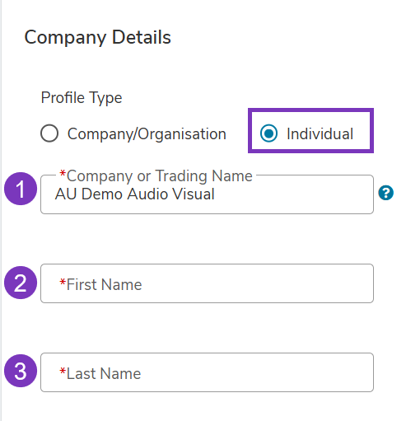Screen dimensions: 420x421
Task: Choose the Company/Organisation label text
Action: (x=147, y=134)
